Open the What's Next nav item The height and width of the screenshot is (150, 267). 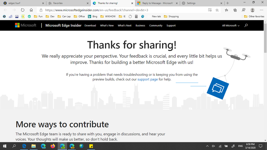pos(125,26)
